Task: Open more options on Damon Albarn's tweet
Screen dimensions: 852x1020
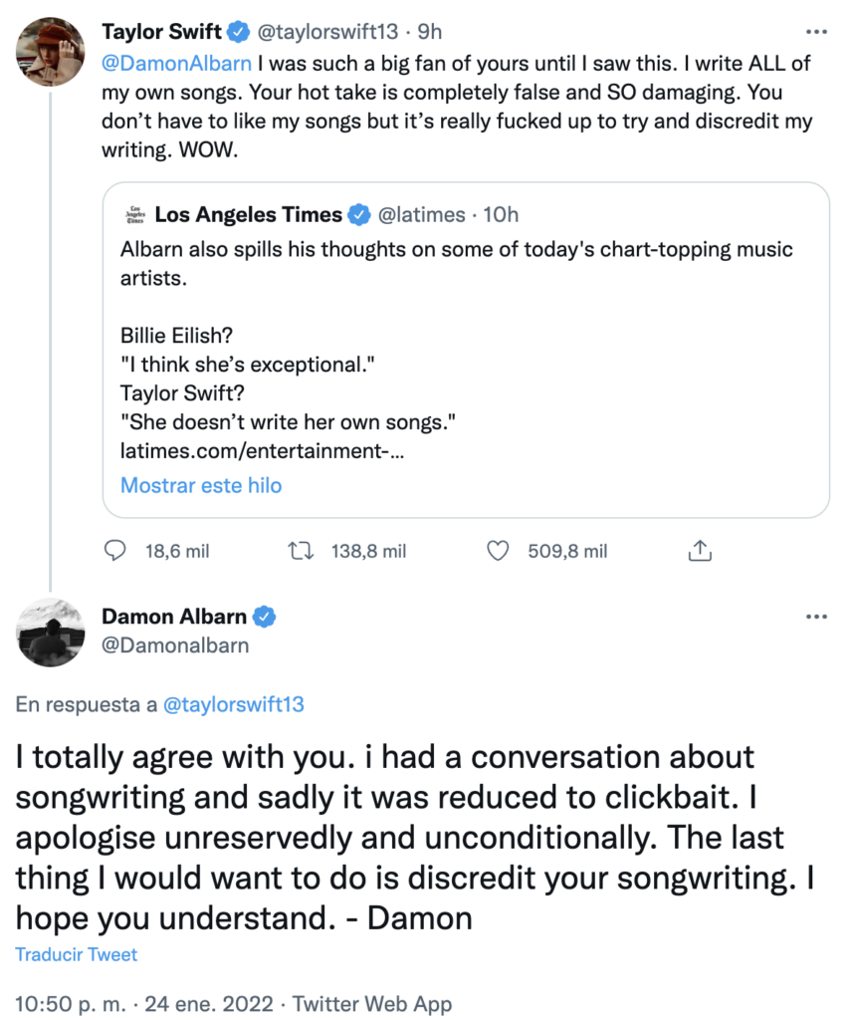Action: [816, 617]
